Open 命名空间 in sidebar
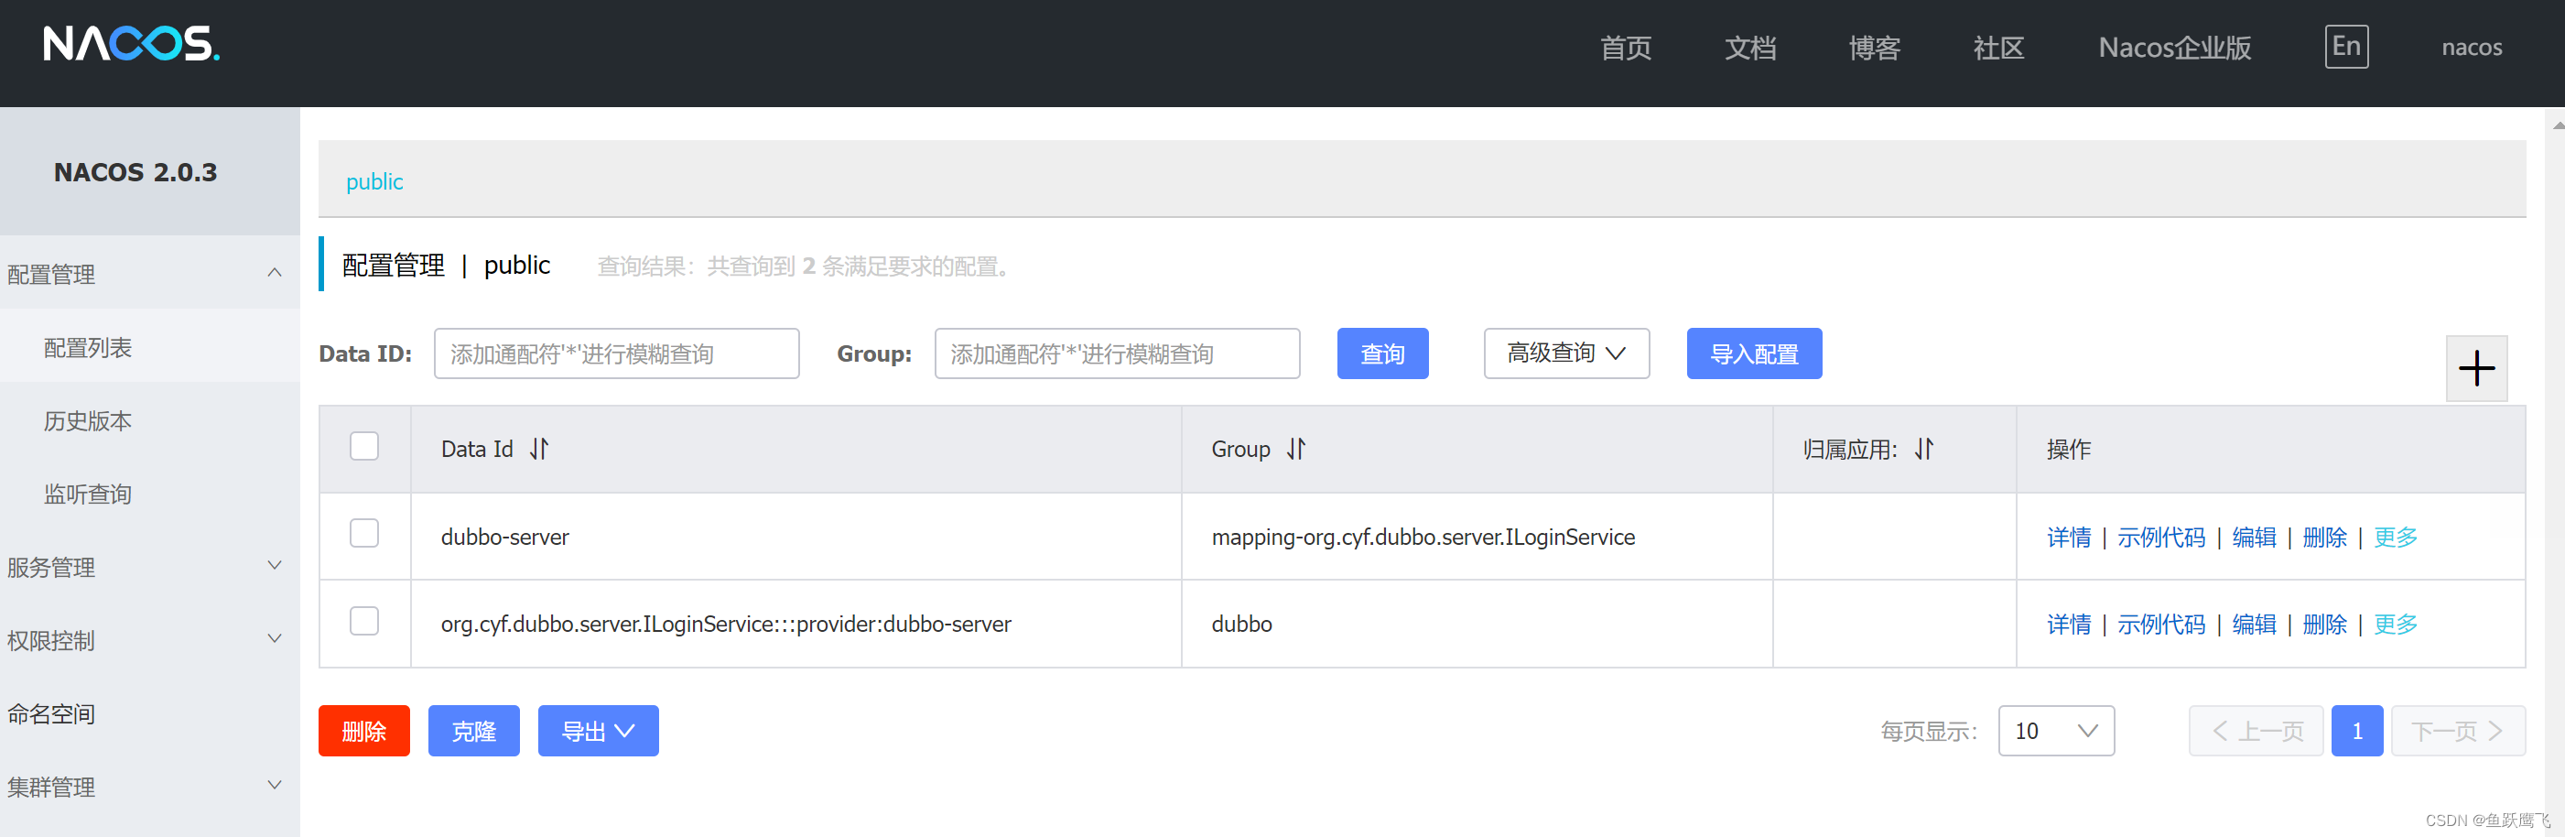2565x837 pixels. [x=149, y=713]
